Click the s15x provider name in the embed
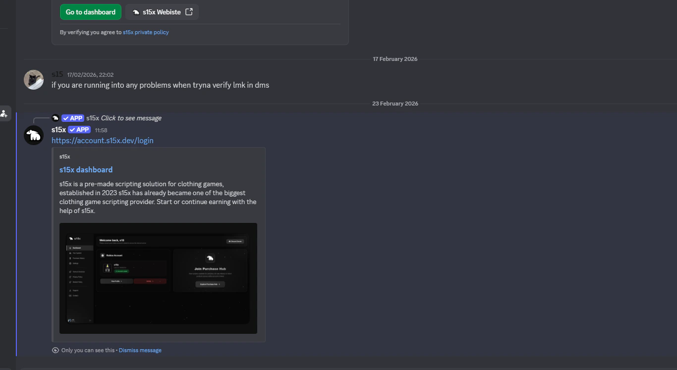Viewport: 677px width, 370px height. (x=65, y=157)
